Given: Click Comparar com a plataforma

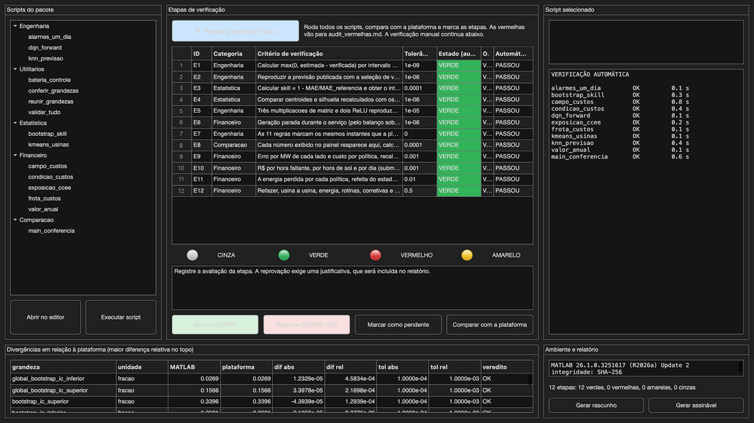Looking at the screenshot, I should tap(490, 325).
